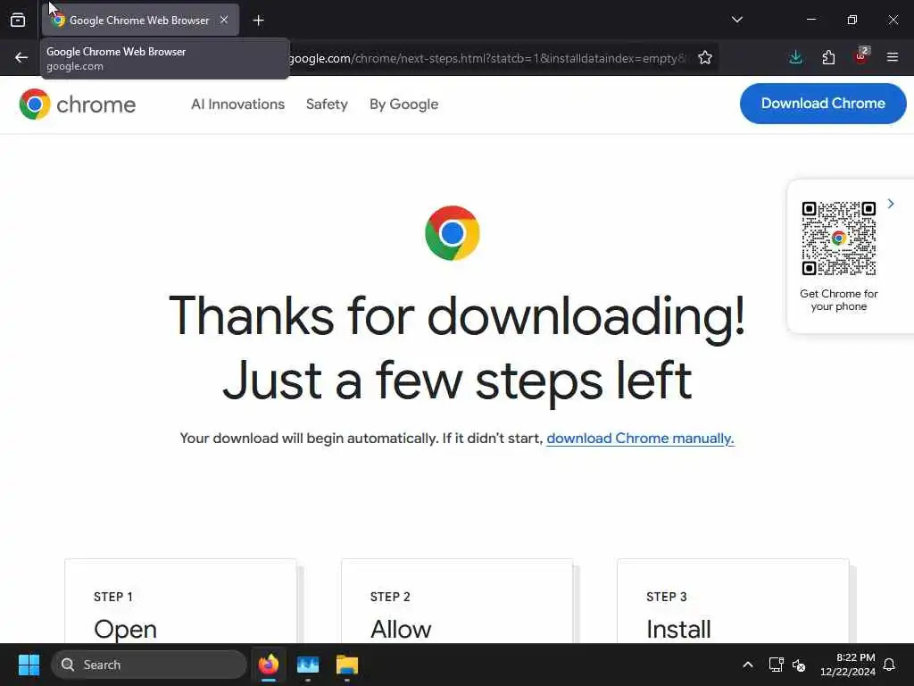
Task: Open the AI Innovations nav item
Action: click(x=237, y=105)
